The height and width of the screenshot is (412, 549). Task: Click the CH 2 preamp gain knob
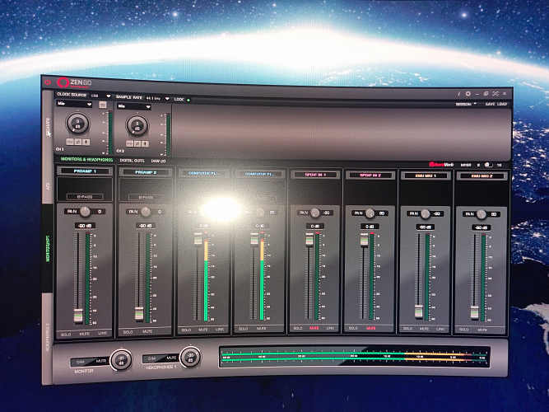pos(137,125)
